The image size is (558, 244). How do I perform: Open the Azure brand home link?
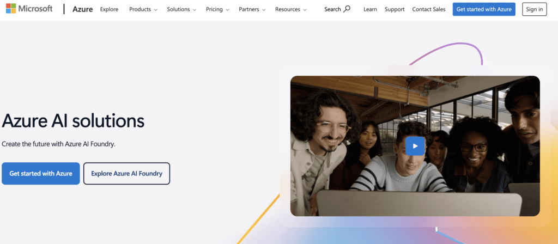click(x=82, y=9)
